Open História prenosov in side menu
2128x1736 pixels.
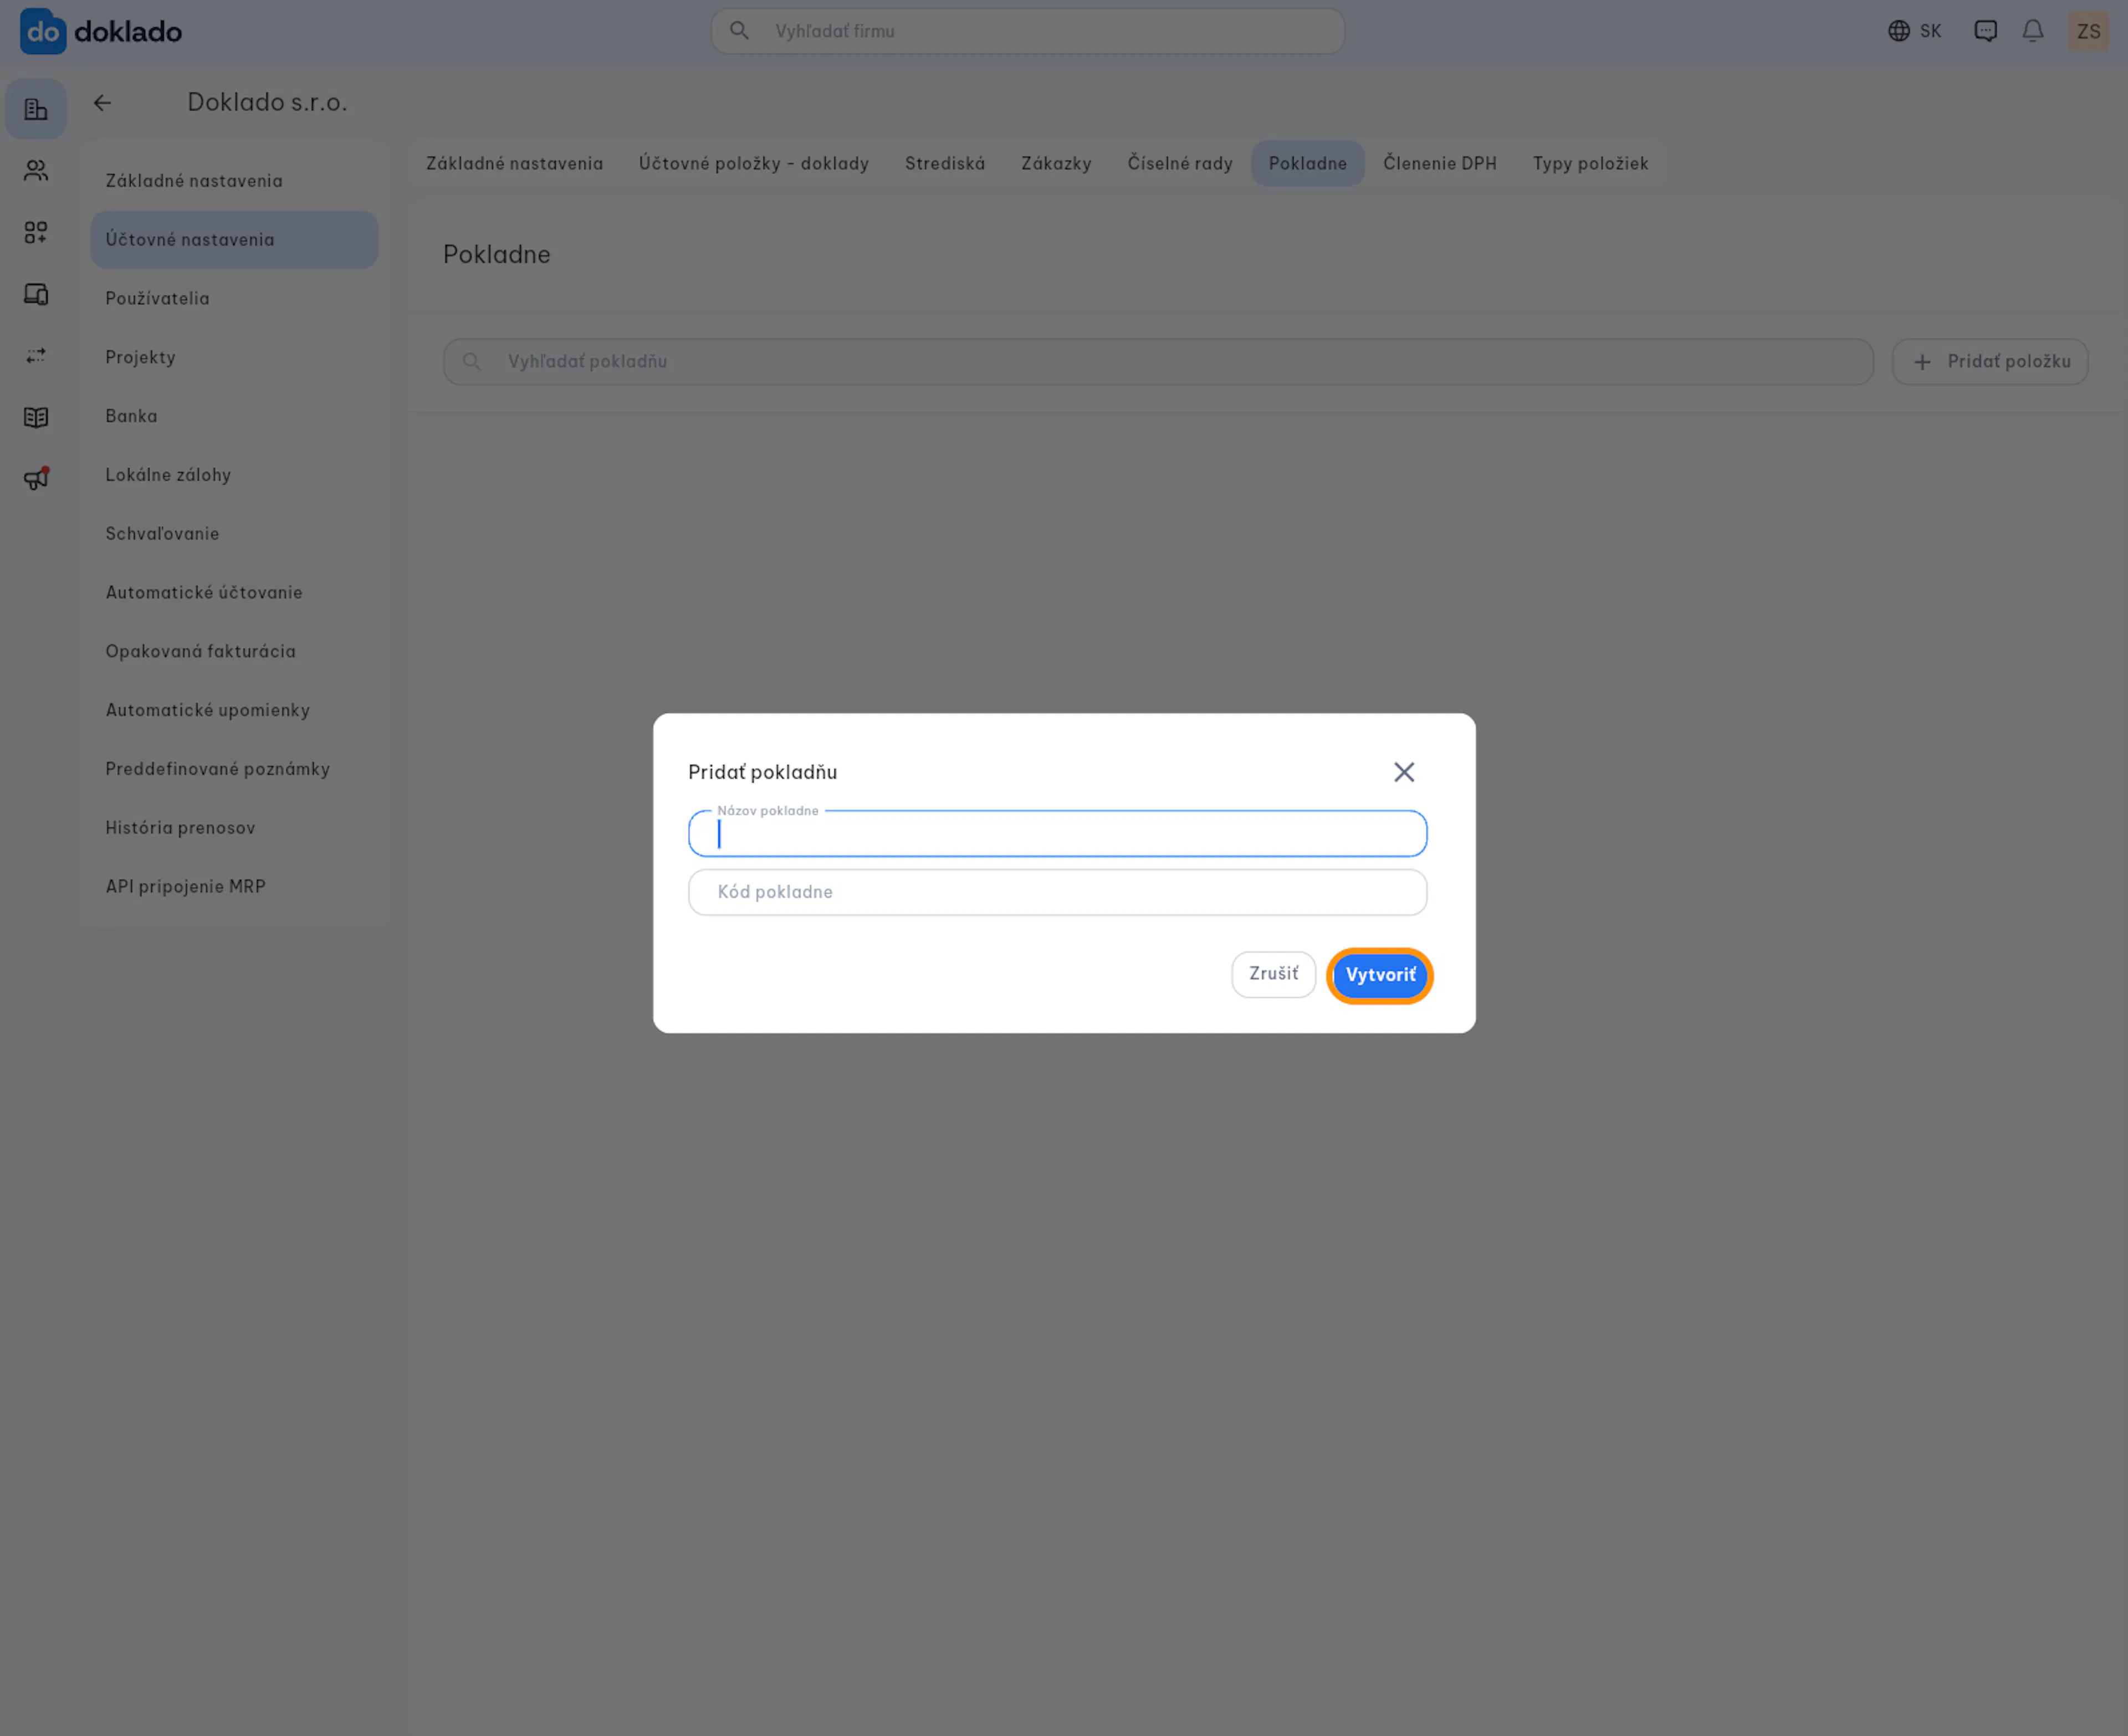click(234, 828)
